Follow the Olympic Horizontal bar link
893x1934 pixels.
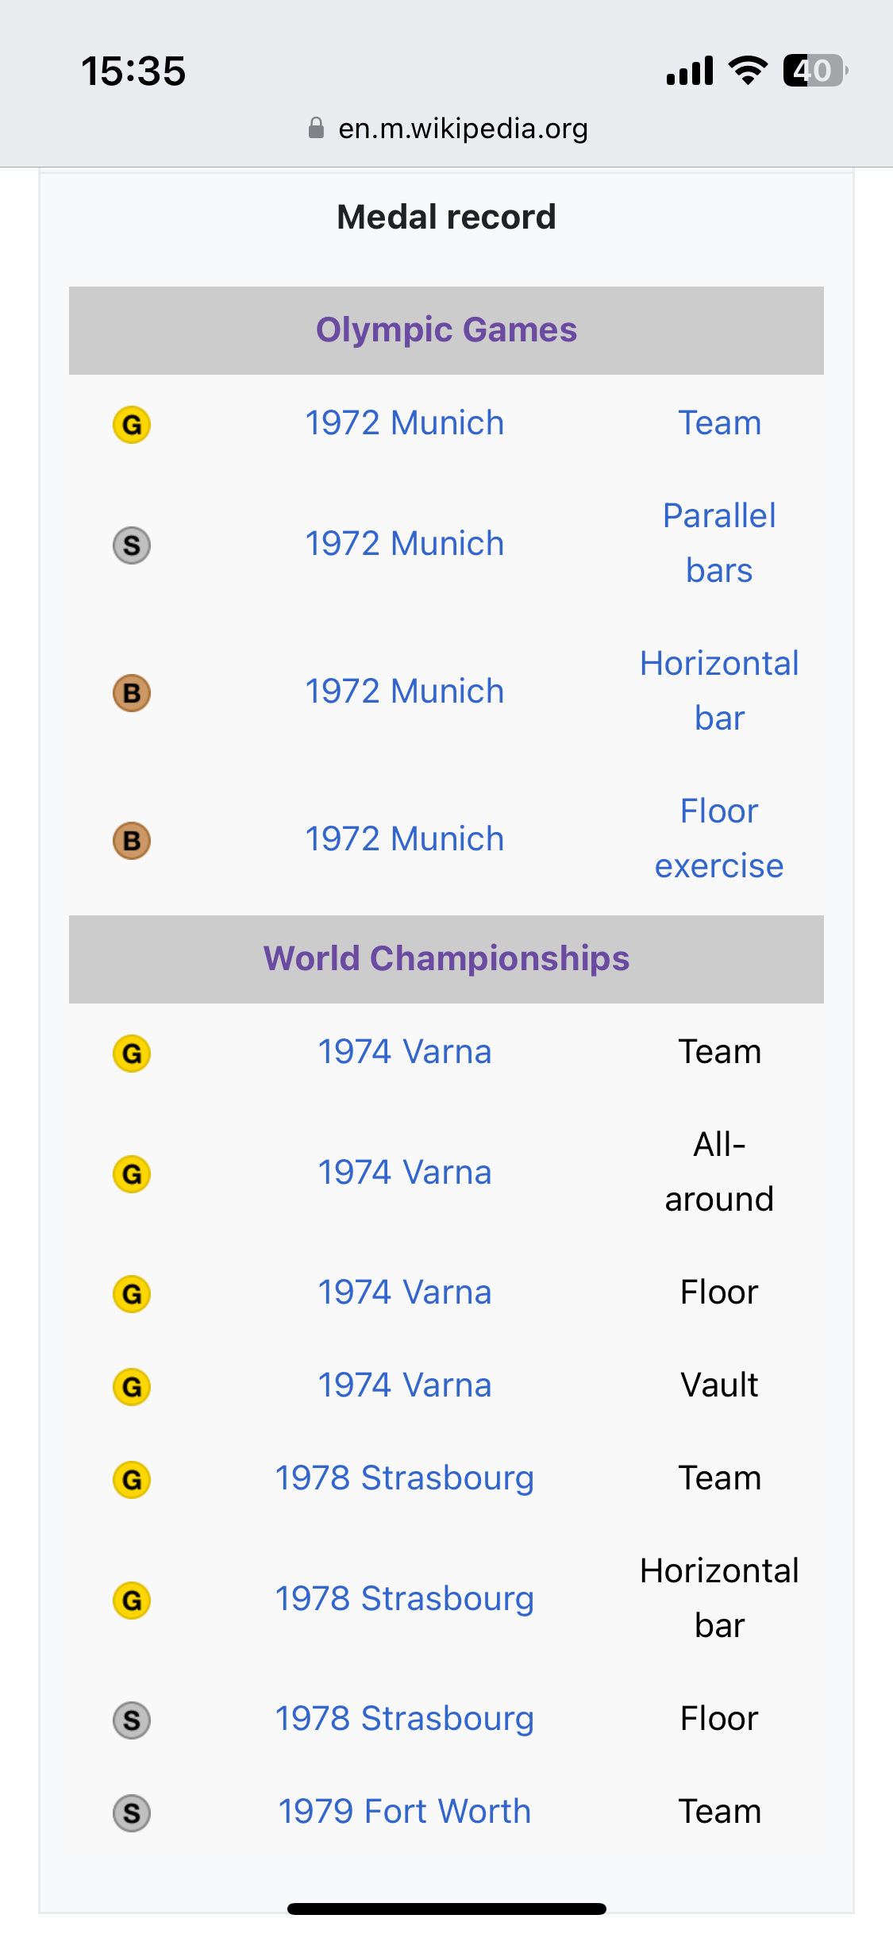(719, 691)
